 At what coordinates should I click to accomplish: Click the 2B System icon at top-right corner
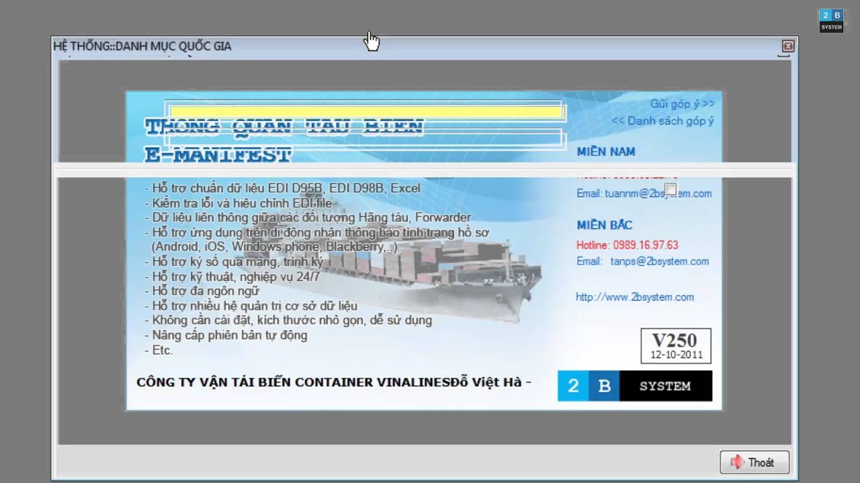point(831,20)
